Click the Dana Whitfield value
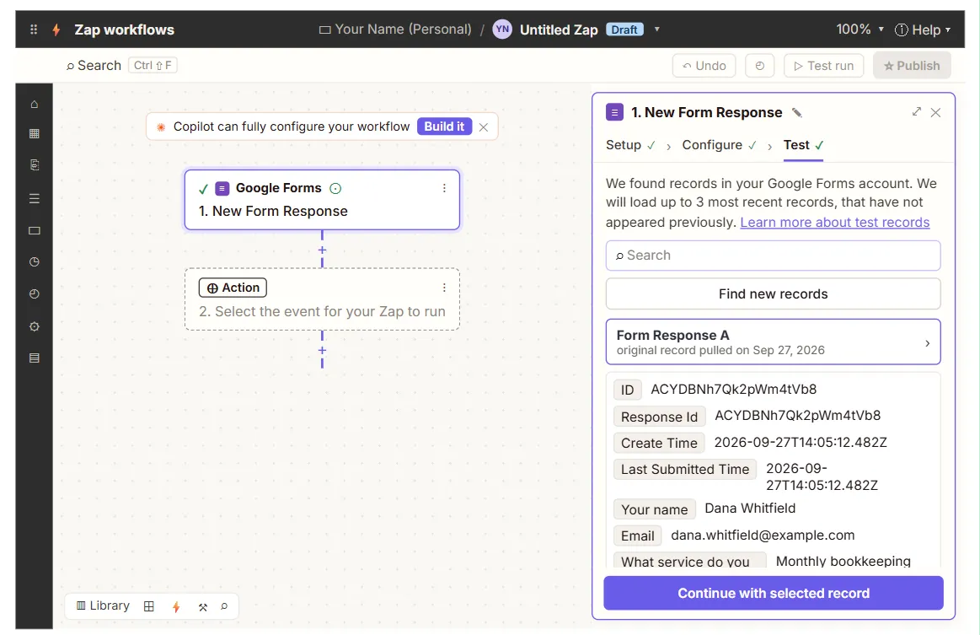980x635 pixels. (750, 508)
